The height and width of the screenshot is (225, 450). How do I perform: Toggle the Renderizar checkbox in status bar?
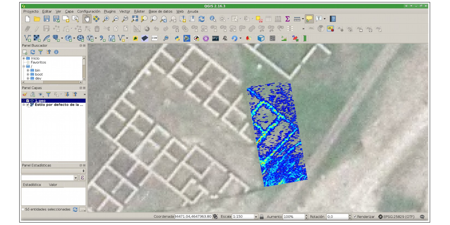click(355, 217)
